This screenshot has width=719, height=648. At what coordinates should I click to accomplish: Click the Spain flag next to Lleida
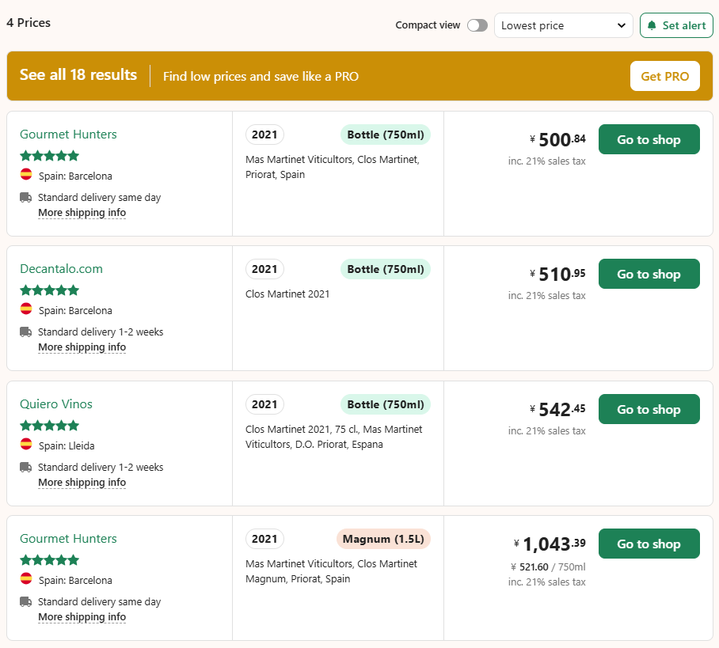26,444
